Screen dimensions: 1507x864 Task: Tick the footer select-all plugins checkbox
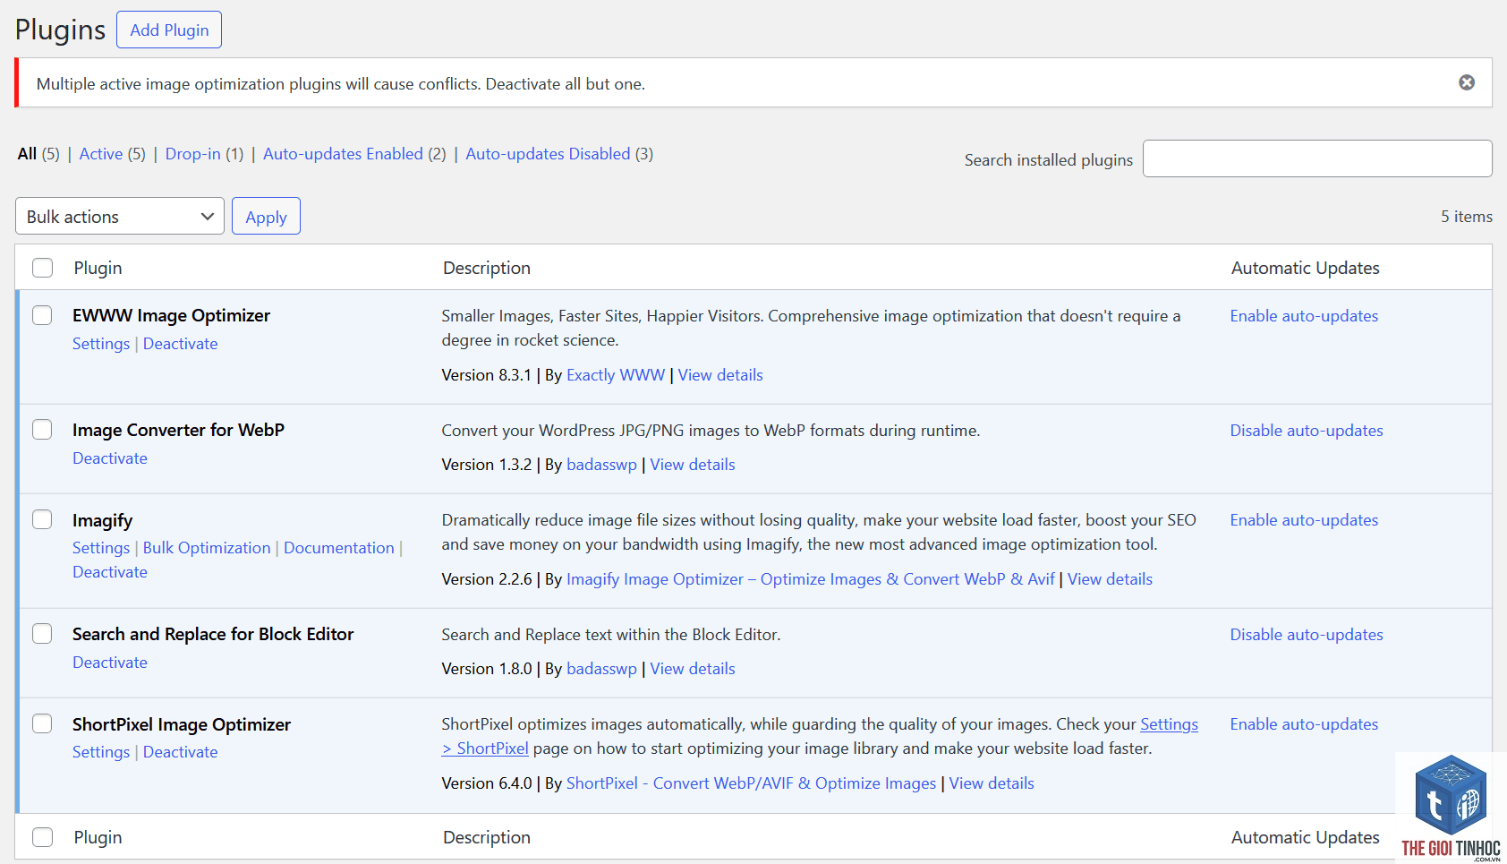pos(42,837)
